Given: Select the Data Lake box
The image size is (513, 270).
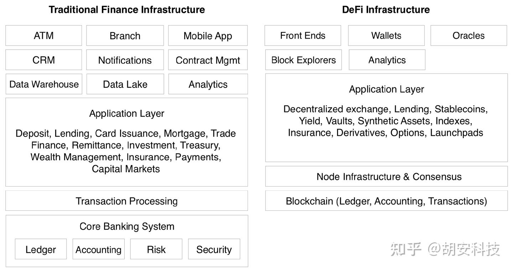Looking at the screenshot, I should (x=125, y=84).
